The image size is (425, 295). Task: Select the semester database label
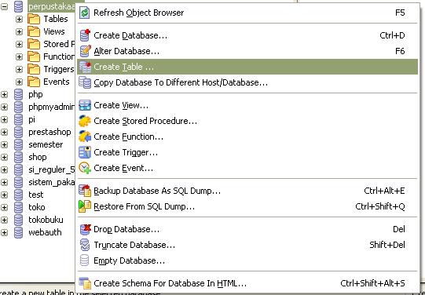coord(46,144)
